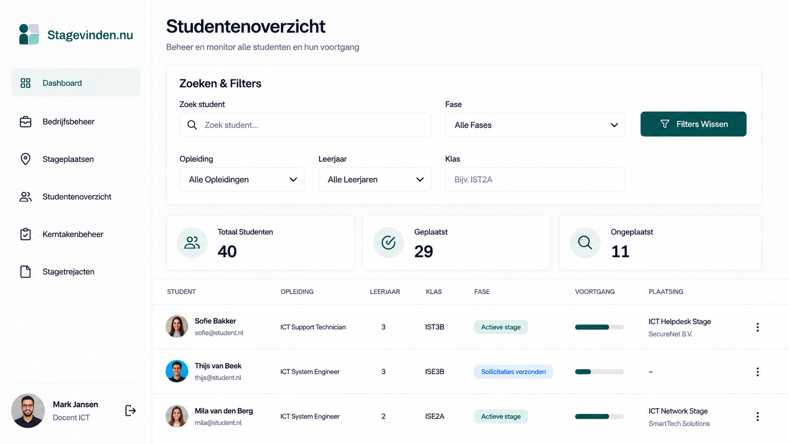
Task: Click the OPLEIDING column header
Action: (297, 292)
